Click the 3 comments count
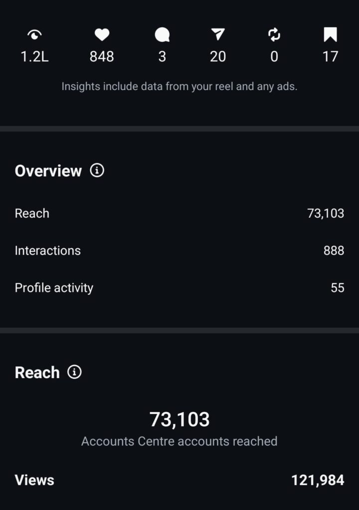The height and width of the screenshot is (510, 359). click(162, 57)
